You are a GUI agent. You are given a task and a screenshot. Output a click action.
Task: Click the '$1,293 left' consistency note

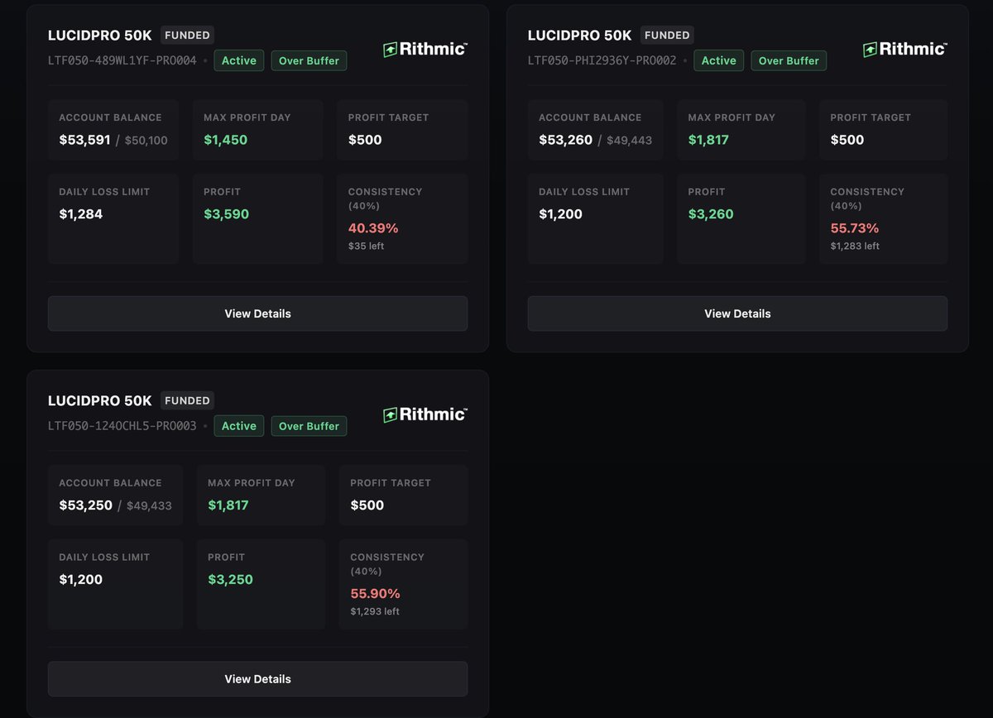tap(375, 612)
